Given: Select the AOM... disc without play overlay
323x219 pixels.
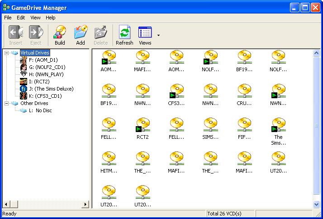Looking at the screenshot, I should [x=176, y=57].
